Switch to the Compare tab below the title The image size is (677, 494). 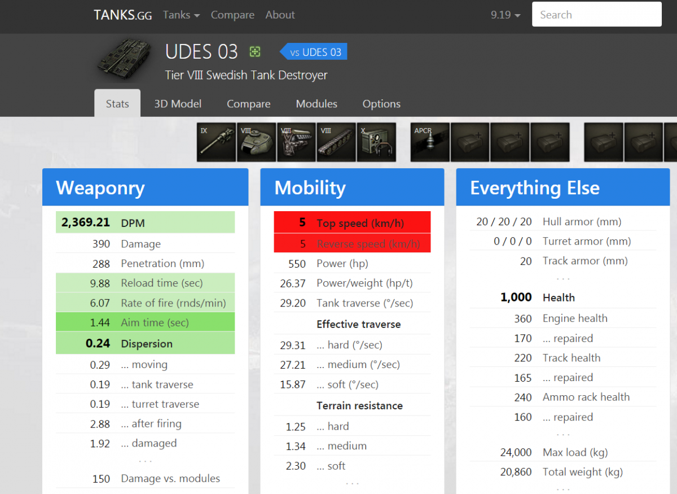[x=248, y=104]
